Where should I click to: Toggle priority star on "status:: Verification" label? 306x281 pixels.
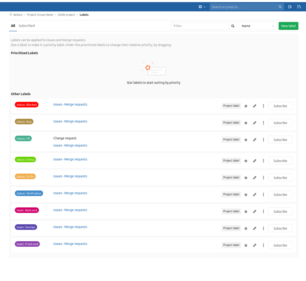click(246, 194)
